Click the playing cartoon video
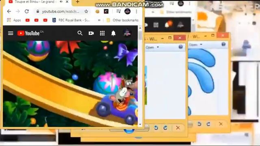260x146 pixels. 70,84
